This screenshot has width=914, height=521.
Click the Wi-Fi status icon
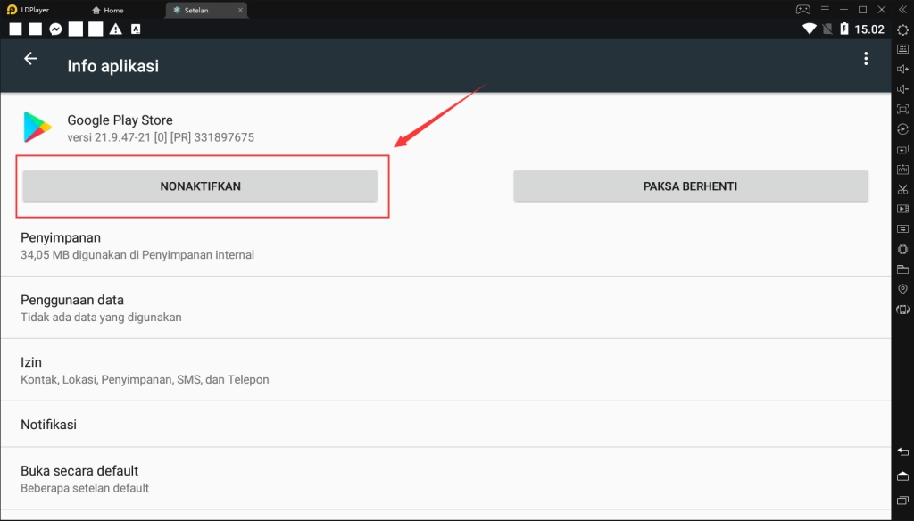point(809,29)
